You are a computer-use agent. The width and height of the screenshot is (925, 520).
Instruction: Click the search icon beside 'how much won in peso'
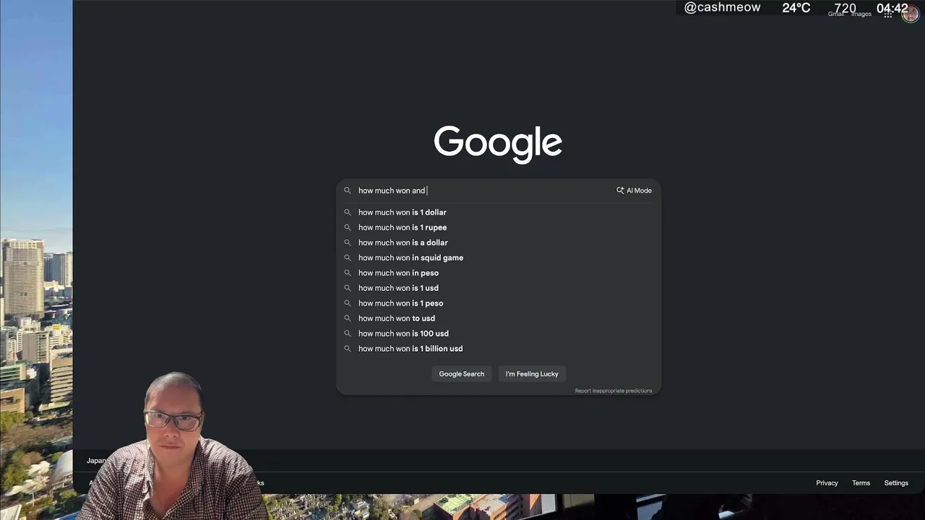point(347,273)
